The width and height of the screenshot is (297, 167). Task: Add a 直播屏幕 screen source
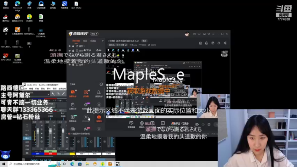click(x=131, y=125)
